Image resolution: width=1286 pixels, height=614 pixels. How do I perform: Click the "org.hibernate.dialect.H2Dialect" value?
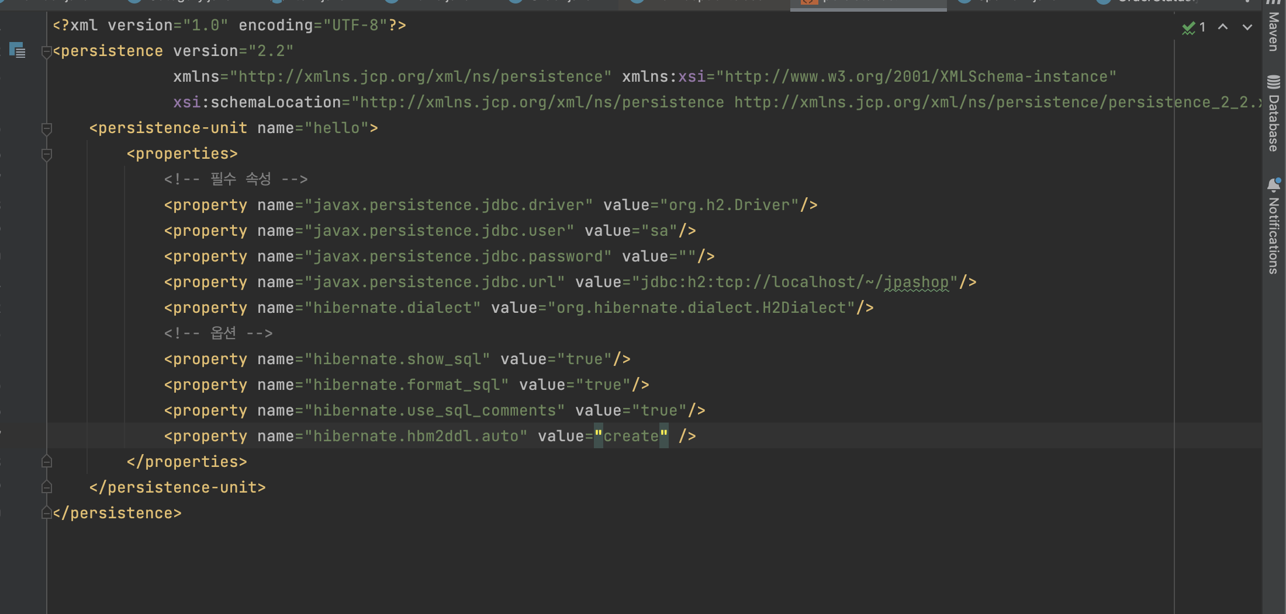pyautogui.click(x=701, y=308)
